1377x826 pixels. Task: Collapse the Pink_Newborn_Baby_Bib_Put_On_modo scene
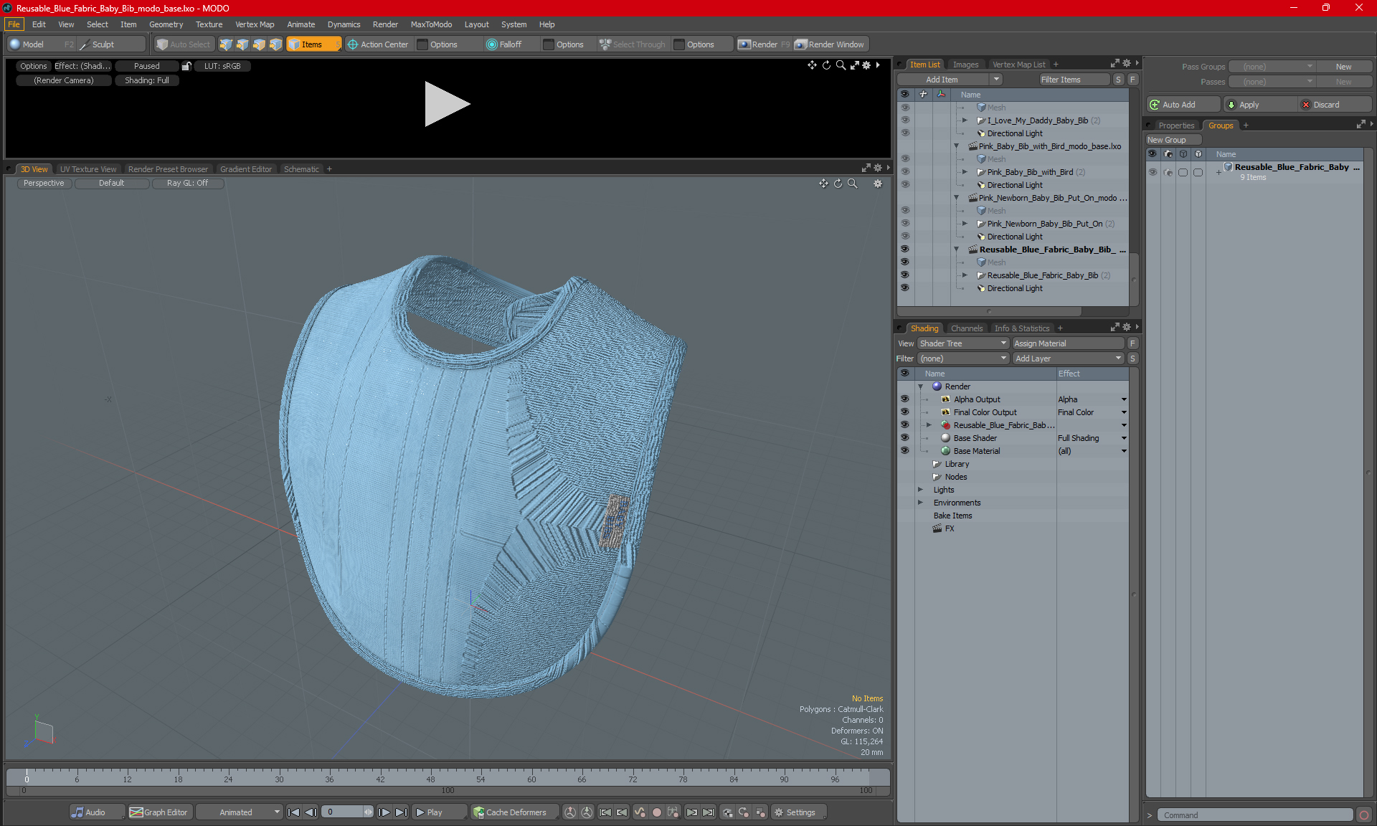point(956,198)
